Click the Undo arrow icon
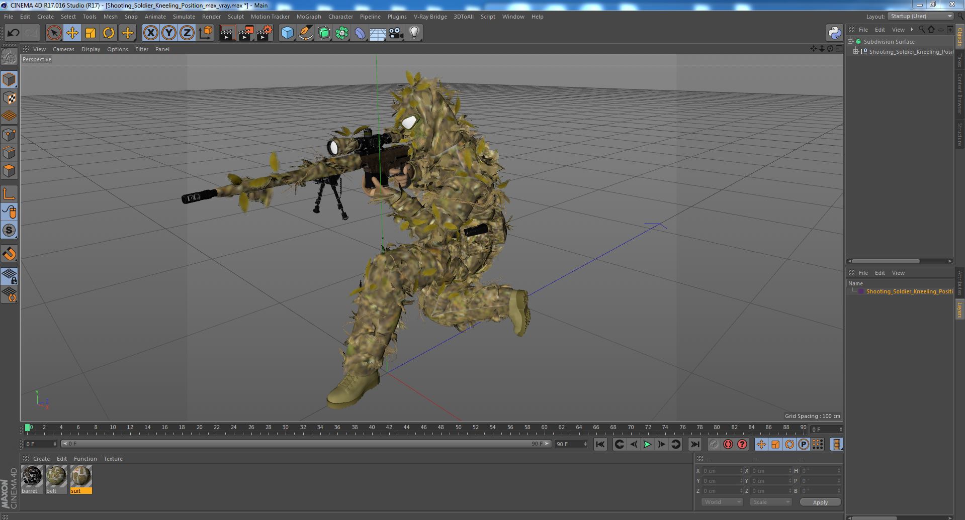 click(x=13, y=33)
